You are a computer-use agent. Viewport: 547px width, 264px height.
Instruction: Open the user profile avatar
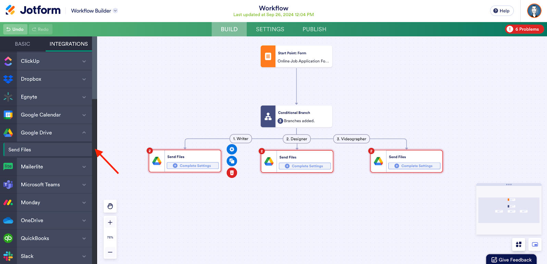pyautogui.click(x=534, y=11)
